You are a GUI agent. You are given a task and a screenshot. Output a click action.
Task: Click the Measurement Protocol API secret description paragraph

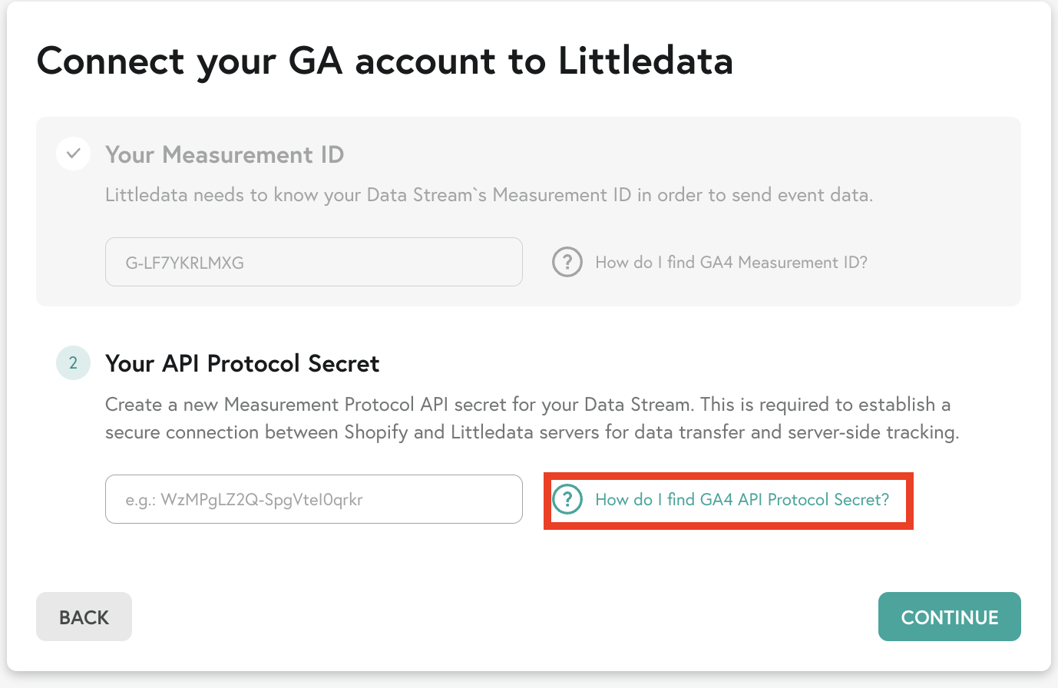(x=532, y=418)
